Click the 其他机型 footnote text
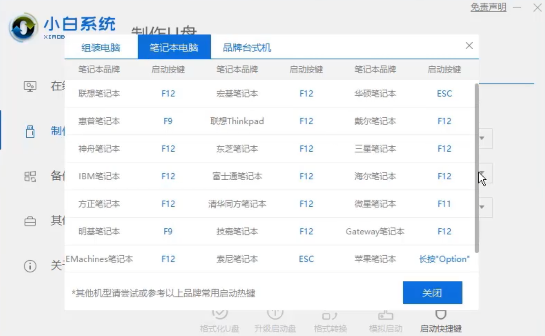The image size is (545, 336). (164, 293)
